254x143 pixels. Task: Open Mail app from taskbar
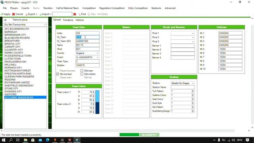[40, 140]
